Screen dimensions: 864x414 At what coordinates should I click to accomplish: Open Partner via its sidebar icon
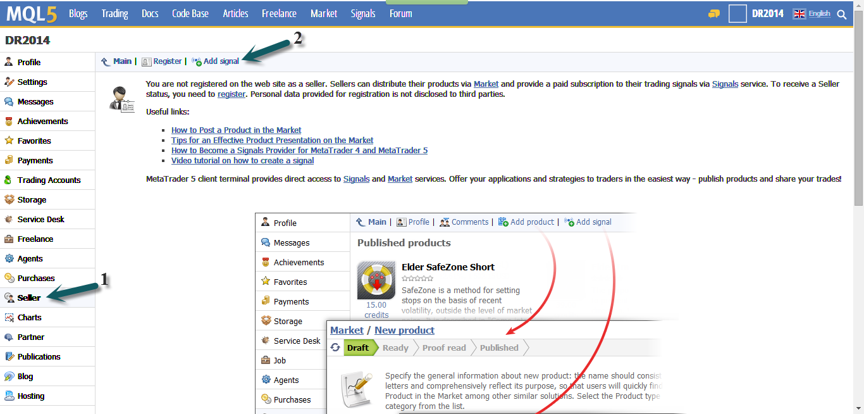point(9,337)
